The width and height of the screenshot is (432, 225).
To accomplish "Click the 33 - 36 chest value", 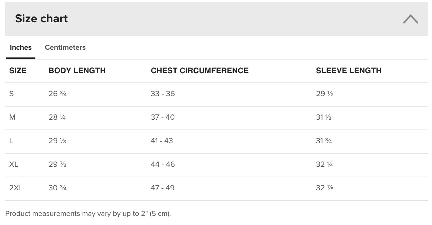I will coord(163,94).
